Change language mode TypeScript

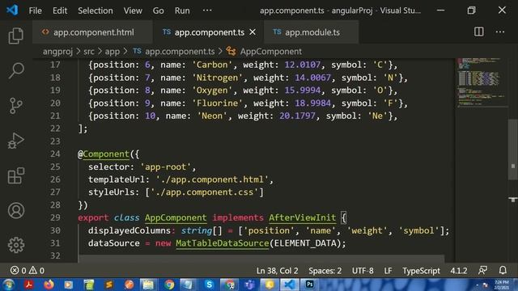click(x=421, y=271)
